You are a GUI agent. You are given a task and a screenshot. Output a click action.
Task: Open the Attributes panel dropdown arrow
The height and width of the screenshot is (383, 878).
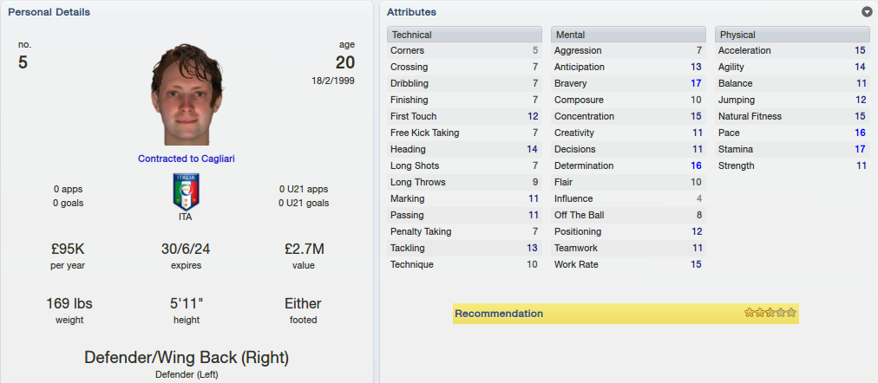(868, 12)
